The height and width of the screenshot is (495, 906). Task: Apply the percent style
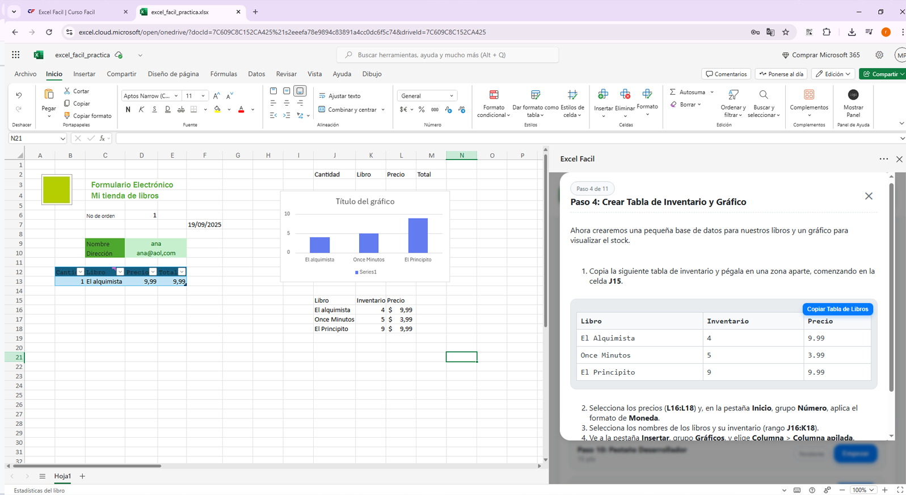click(x=422, y=110)
